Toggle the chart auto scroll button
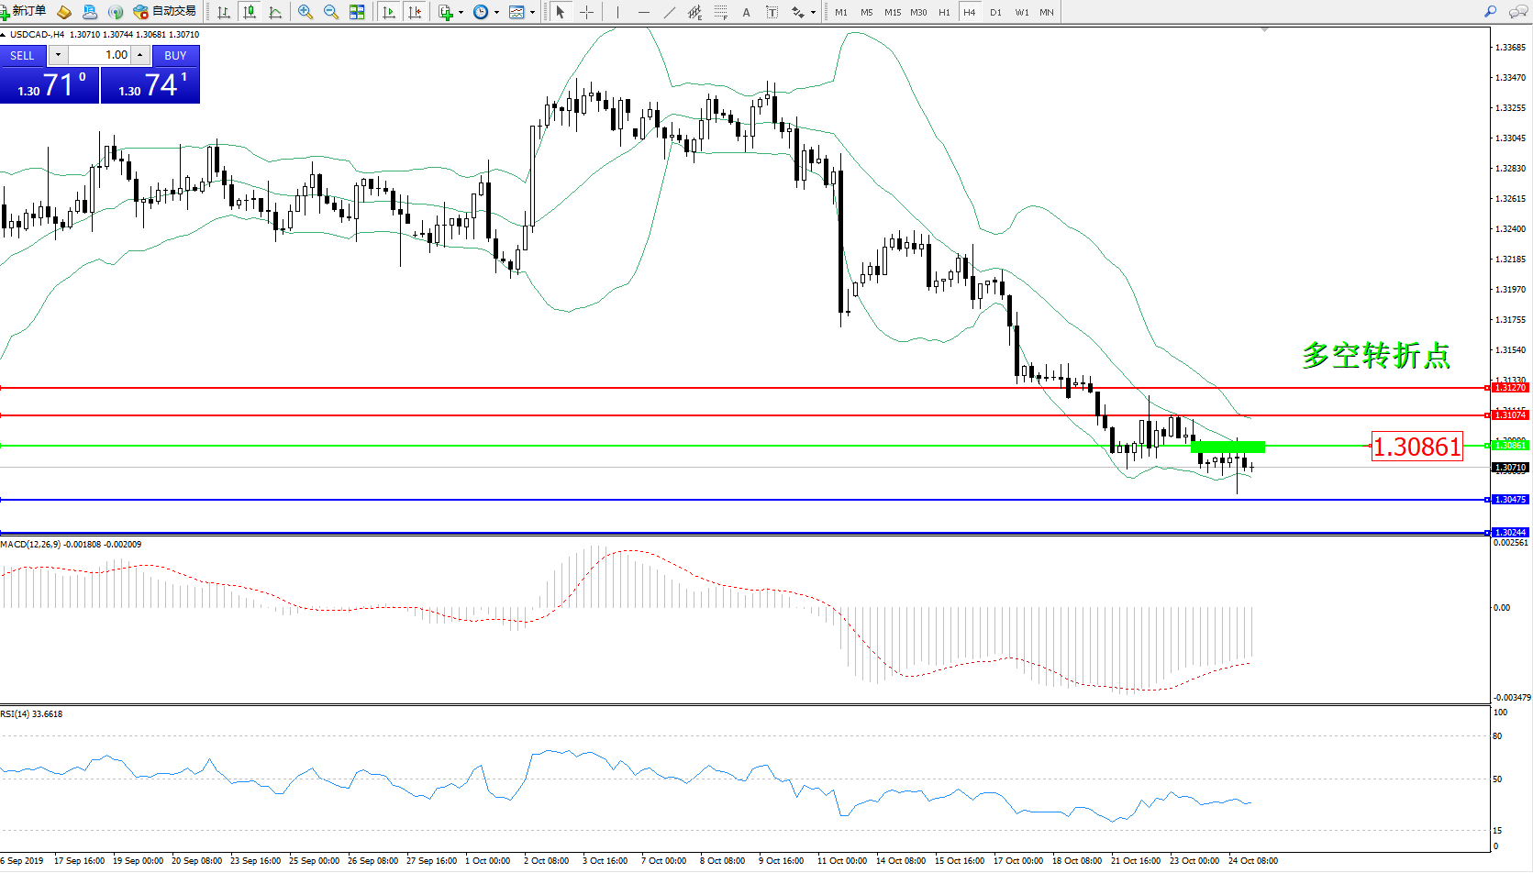The width and height of the screenshot is (1533, 873). point(389,12)
